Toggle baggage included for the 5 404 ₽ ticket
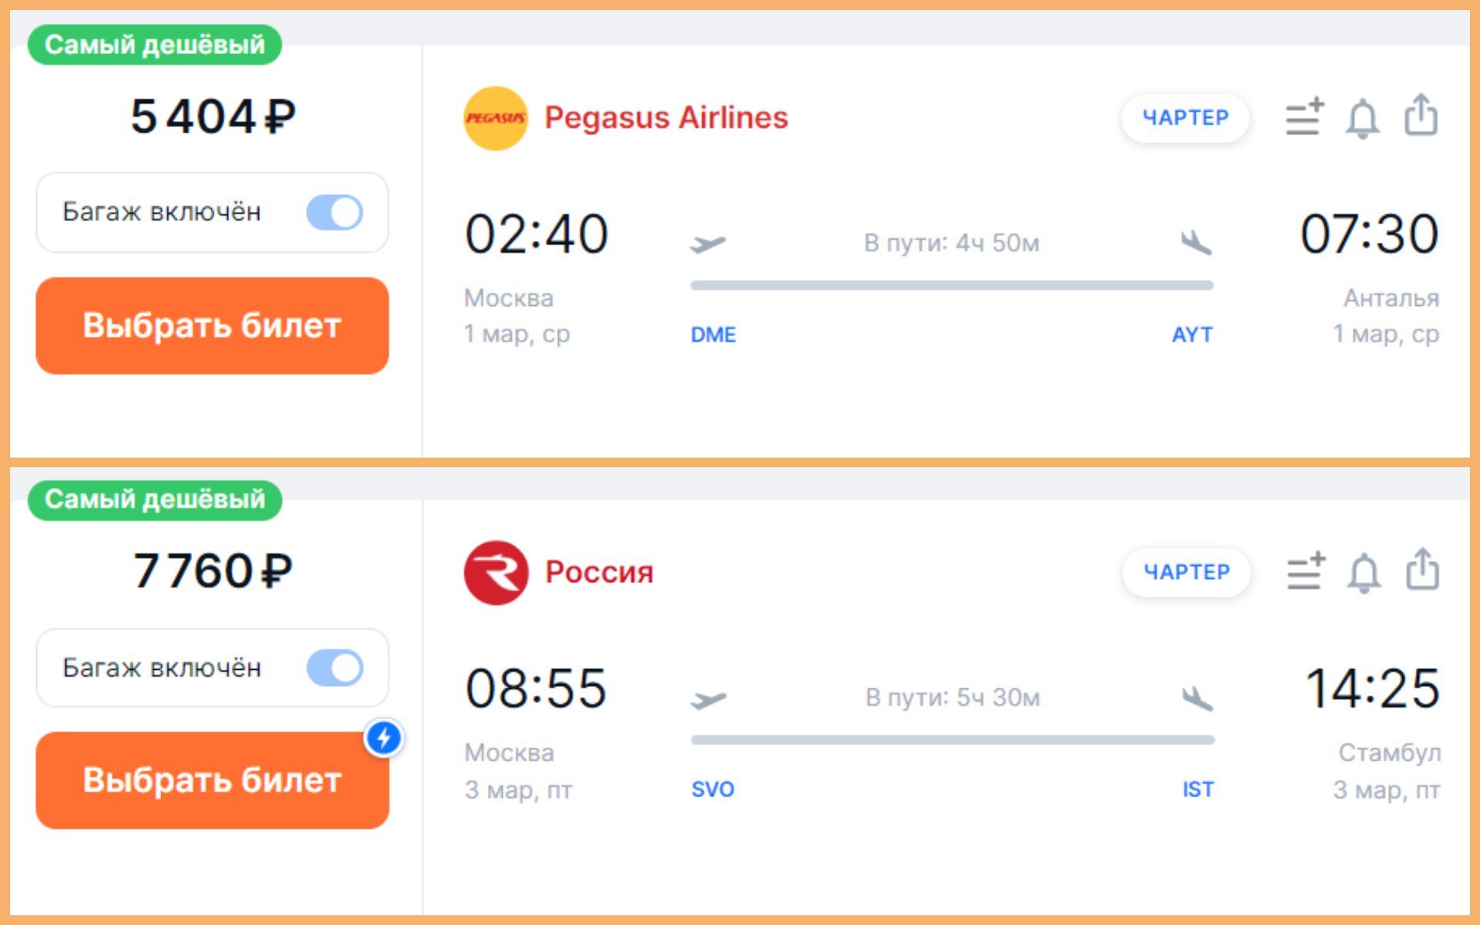The height and width of the screenshot is (925, 1480). tap(335, 212)
